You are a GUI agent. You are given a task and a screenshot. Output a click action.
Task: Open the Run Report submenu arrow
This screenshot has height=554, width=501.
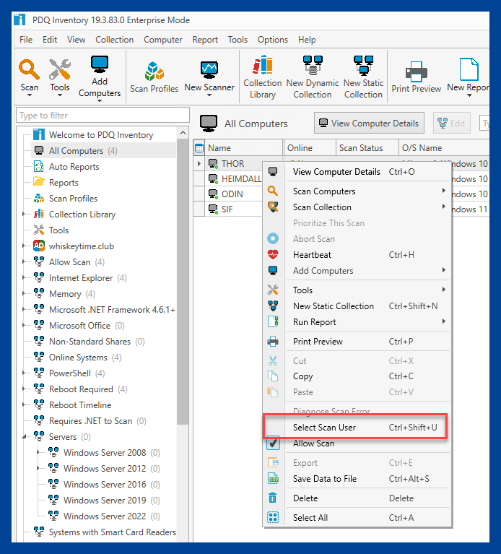pos(444,321)
